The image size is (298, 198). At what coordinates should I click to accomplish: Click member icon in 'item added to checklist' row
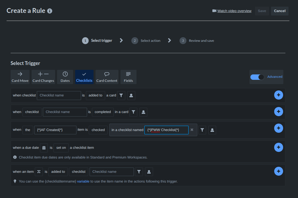click(149, 172)
